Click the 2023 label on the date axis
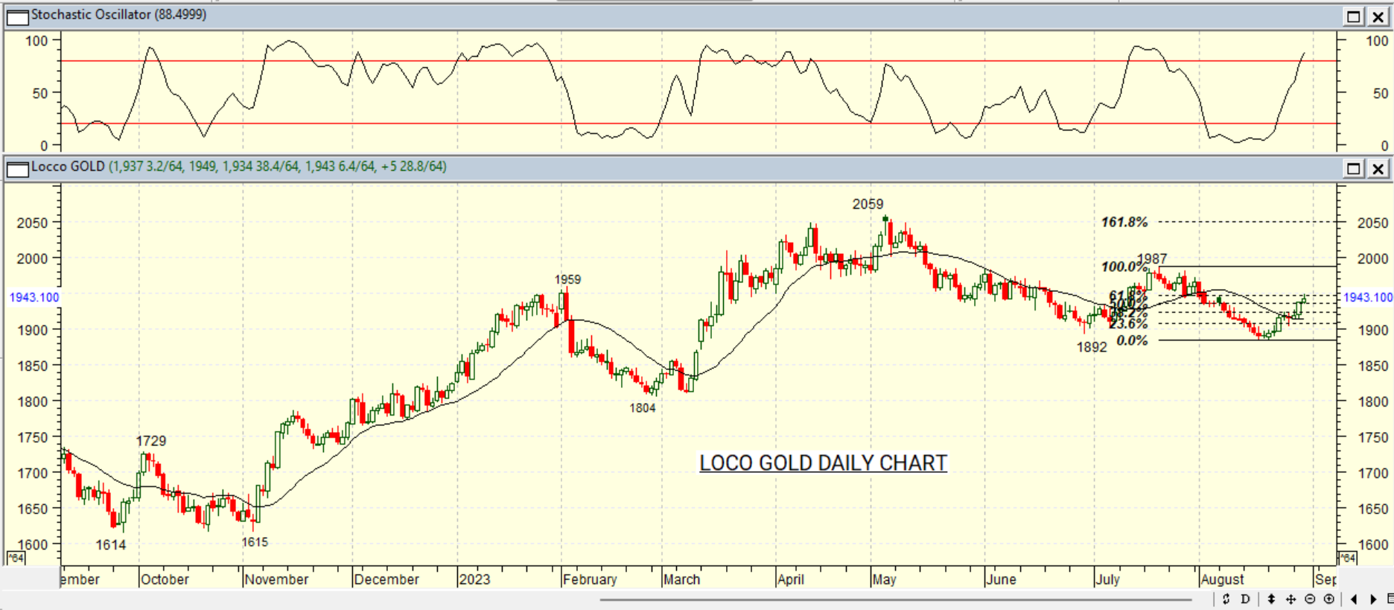Image resolution: width=1394 pixels, height=610 pixels. [x=474, y=579]
